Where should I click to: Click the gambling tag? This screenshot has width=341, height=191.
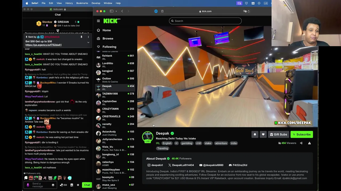click(187, 143)
